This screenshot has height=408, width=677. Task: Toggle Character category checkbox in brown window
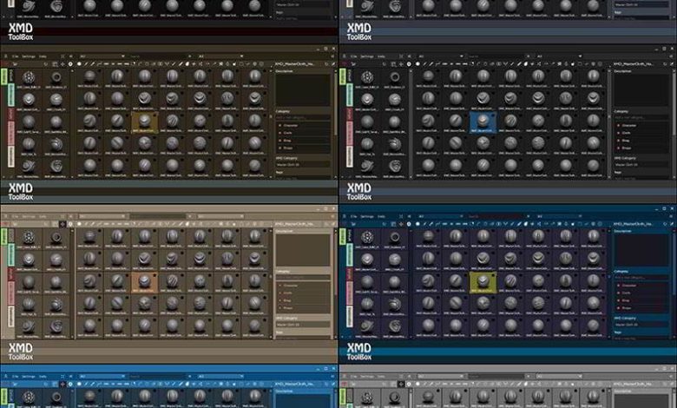coord(279,126)
